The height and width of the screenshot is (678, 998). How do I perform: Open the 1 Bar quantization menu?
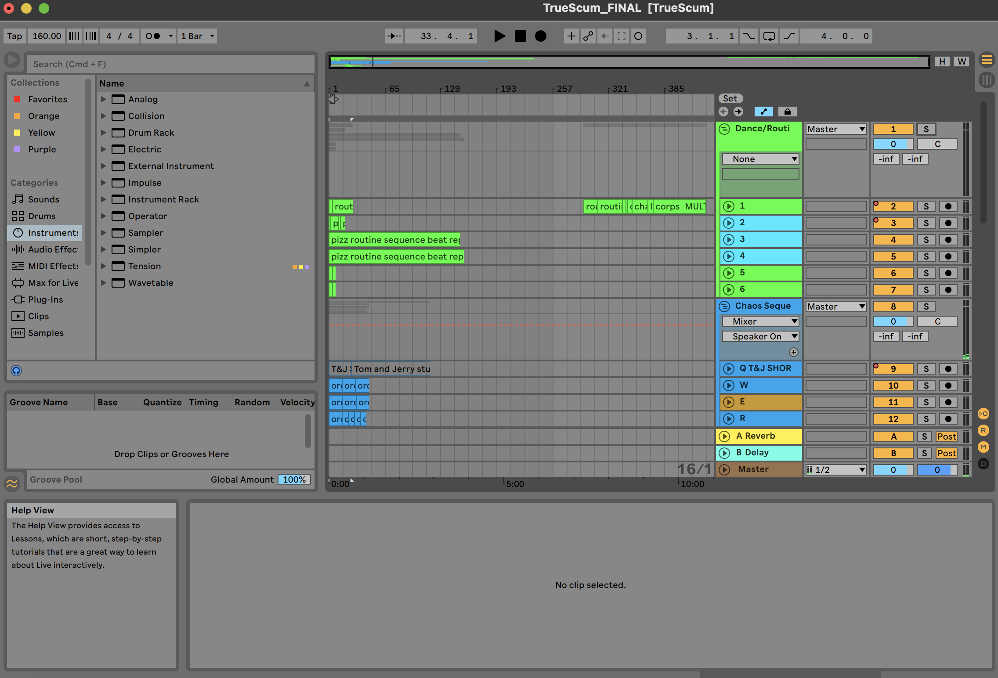click(197, 36)
